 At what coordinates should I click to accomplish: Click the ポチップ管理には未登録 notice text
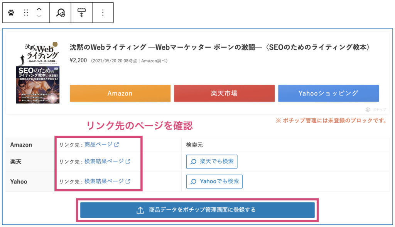tap(331, 121)
